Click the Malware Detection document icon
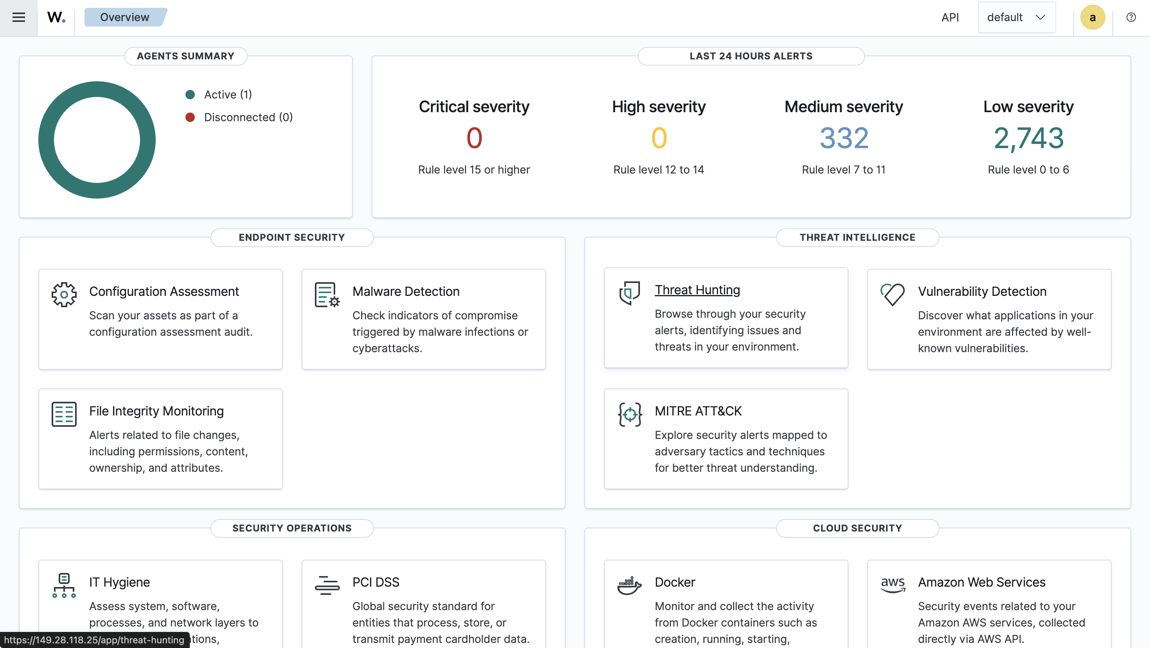 click(326, 294)
